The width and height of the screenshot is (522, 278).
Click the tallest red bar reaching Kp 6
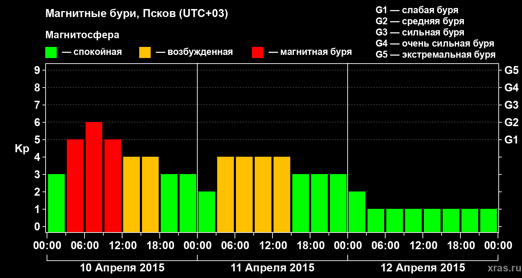point(94,177)
